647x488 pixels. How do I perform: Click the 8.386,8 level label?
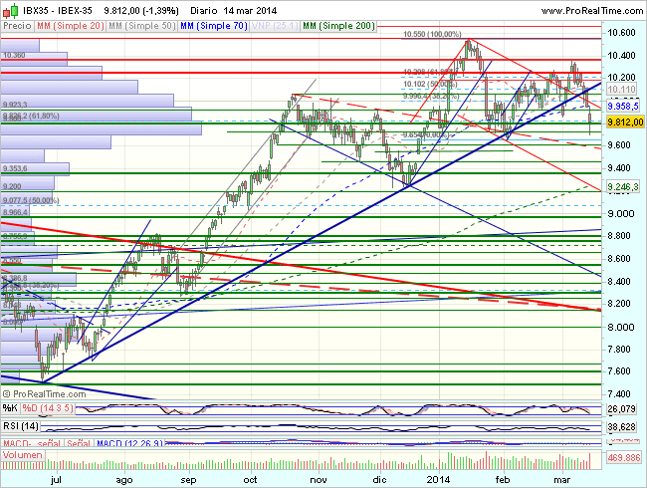(x=15, y=278)
